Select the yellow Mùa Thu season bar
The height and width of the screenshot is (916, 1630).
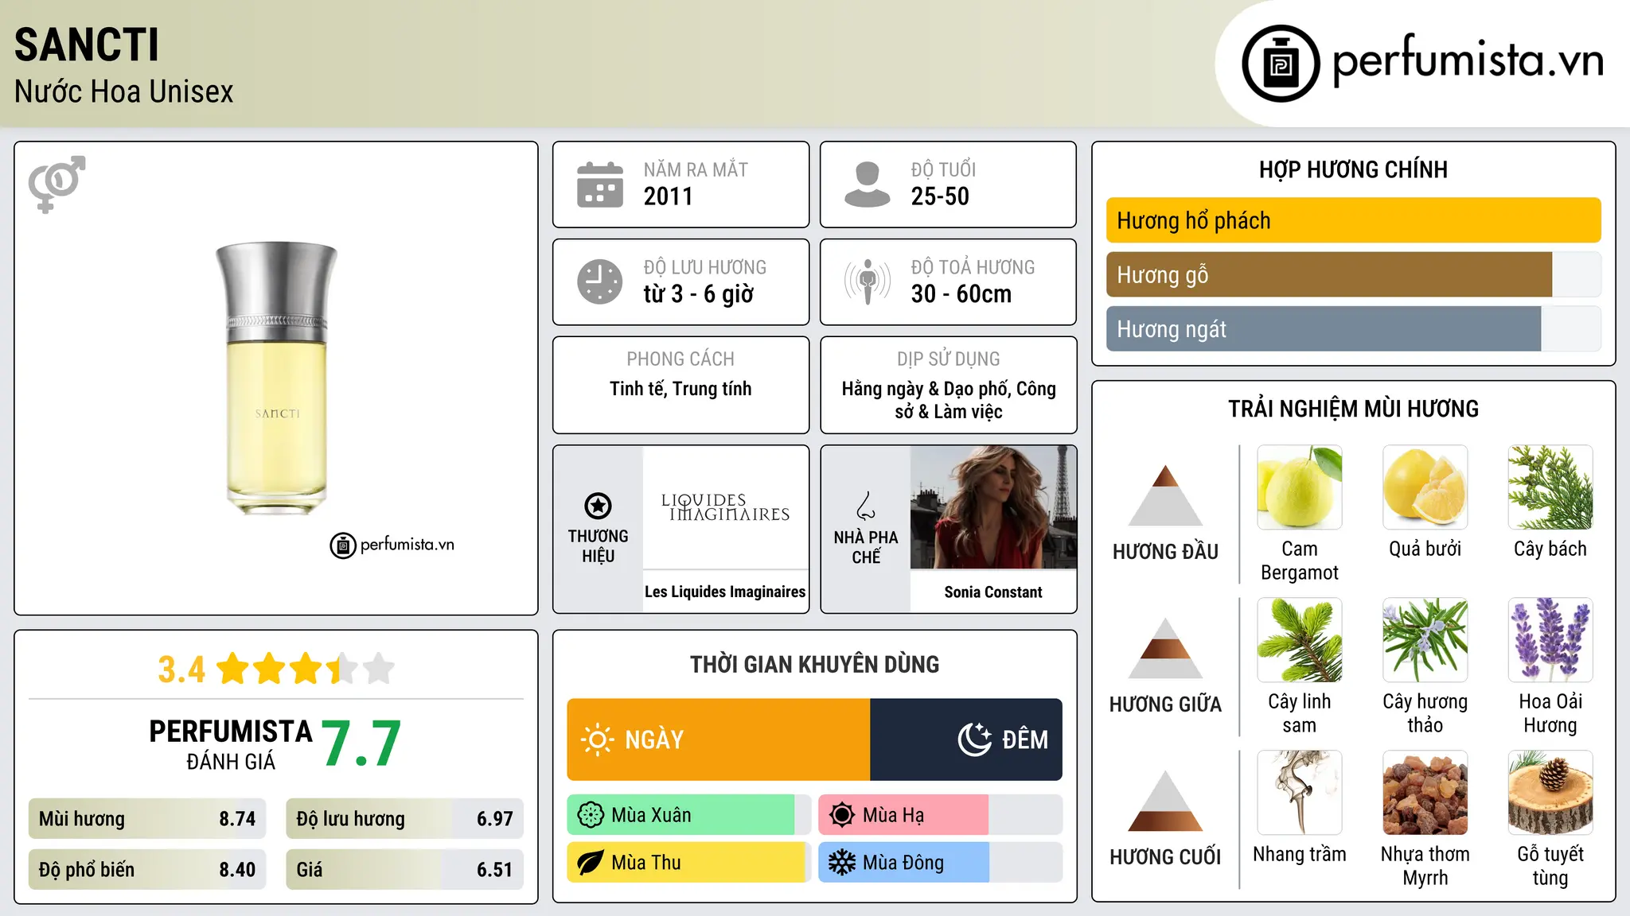coord(687,863)
